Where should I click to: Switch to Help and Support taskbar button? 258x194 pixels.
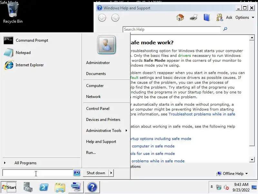[92, 187]
